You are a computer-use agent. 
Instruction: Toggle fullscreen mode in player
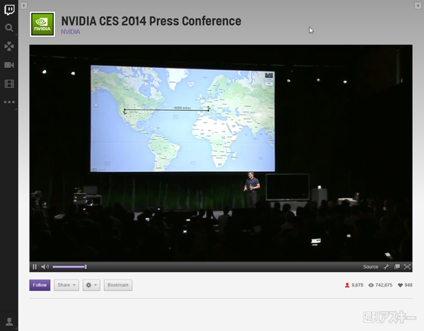point(407,267)
